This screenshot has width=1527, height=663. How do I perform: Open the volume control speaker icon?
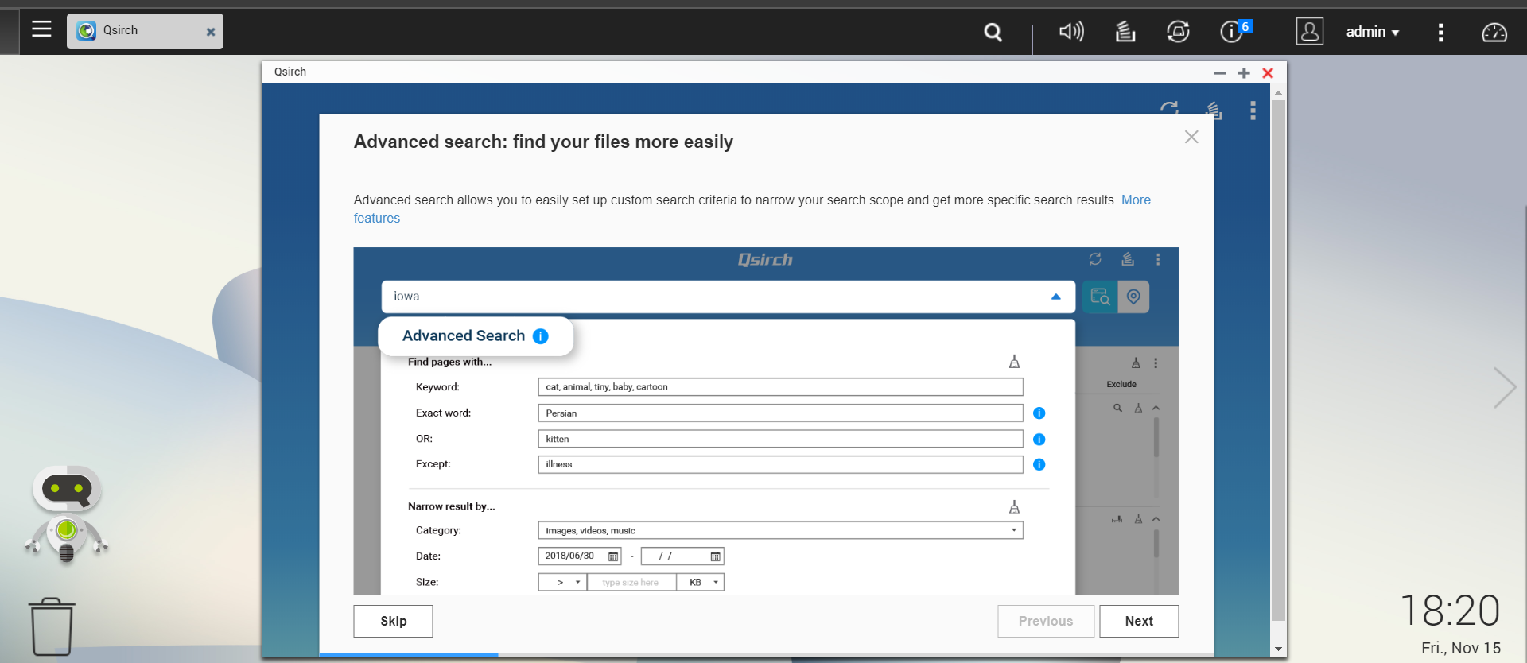pos(1071,32)
